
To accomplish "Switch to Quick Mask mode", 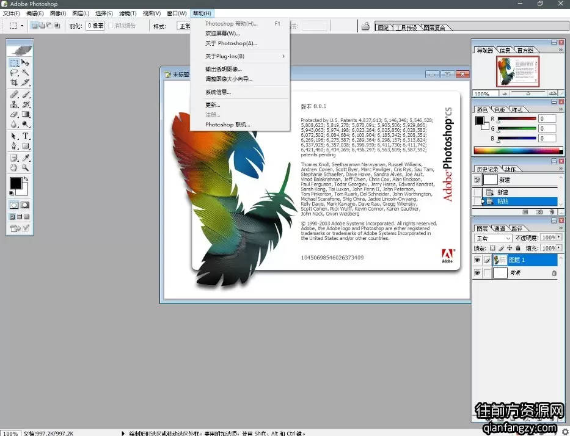I will click(25, 205).
